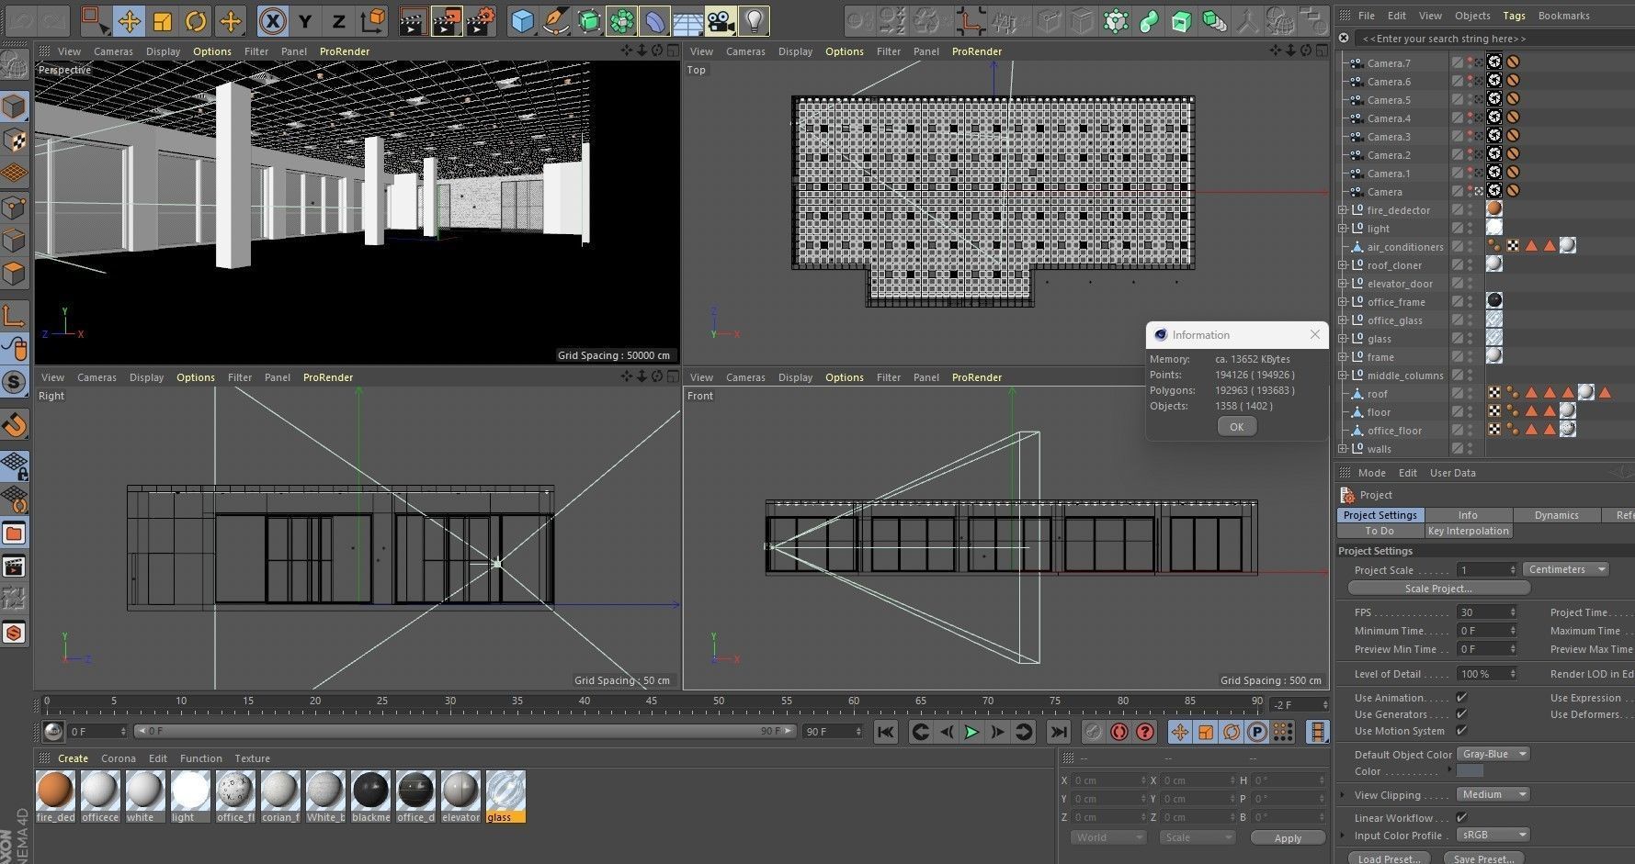Go to end of timeline
Viewport: 1635px width, 864px height.
coord(1058,732)
